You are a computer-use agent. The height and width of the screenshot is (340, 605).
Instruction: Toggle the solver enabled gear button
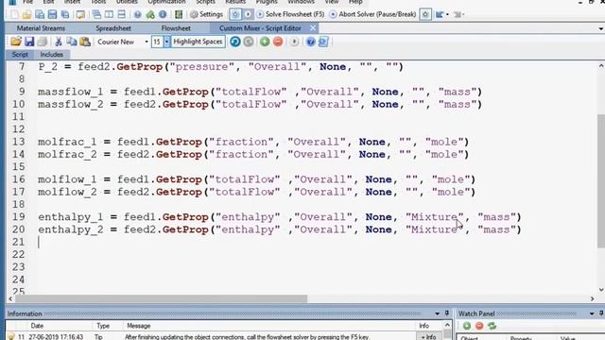pyautogui.click(x=235, y=15)
